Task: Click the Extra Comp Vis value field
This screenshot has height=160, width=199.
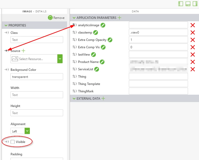Action: coord(158,47)
